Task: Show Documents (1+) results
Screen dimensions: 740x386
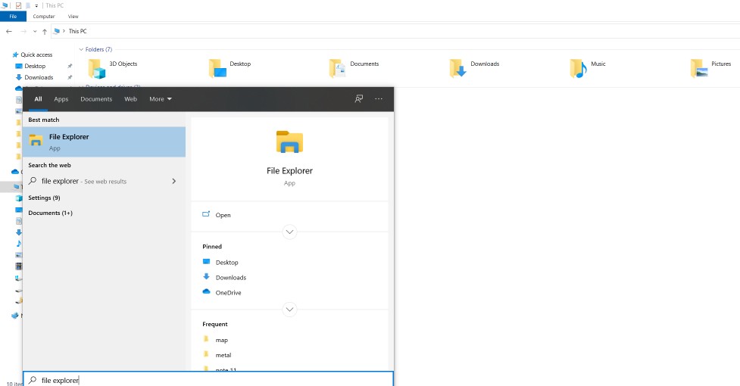Action: pyautogui.click(x=50, y=213)
